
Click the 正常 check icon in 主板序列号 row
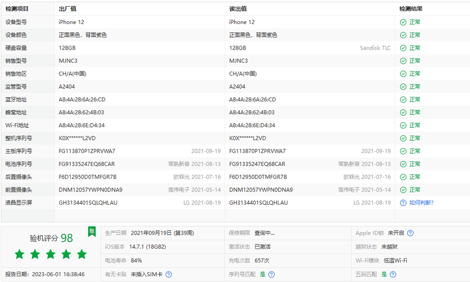tap(403, 151)
